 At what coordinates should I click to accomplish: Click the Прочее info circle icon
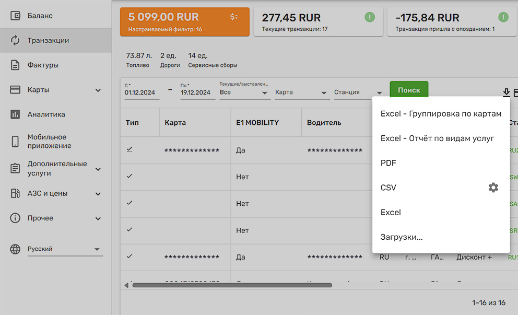[x=15, y=218]
